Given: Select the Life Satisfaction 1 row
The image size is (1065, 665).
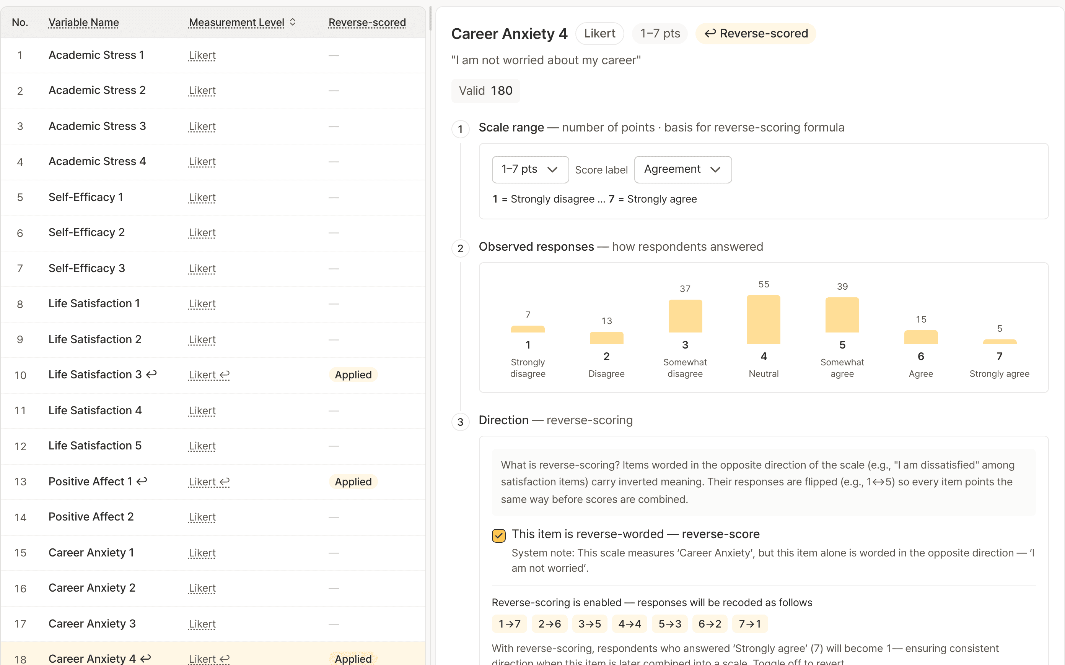Looking at the screenshot, I should [x=213, y=304].
